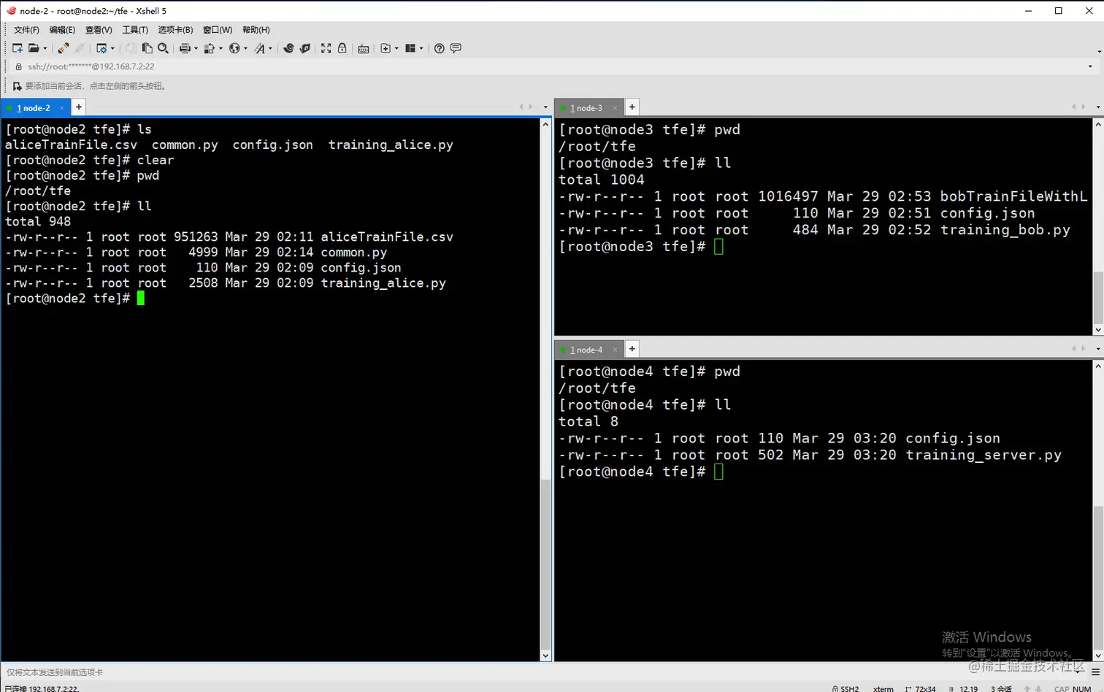Open the 工具(T) menu
Screen dimensions: 1104x692
point(135,30)
